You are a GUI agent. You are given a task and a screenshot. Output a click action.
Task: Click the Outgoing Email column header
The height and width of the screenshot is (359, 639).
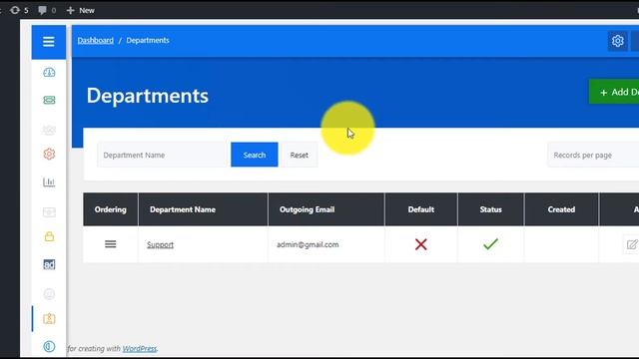tap(326, 209)
